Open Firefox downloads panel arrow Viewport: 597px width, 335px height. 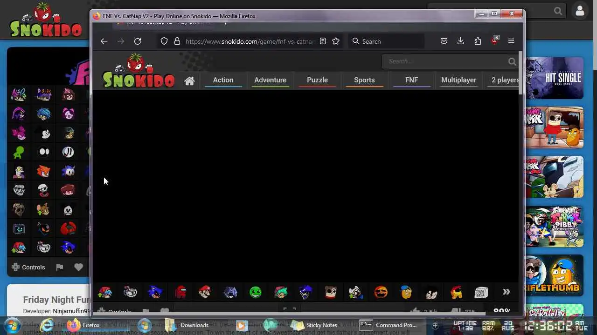(x=460, y=41)
